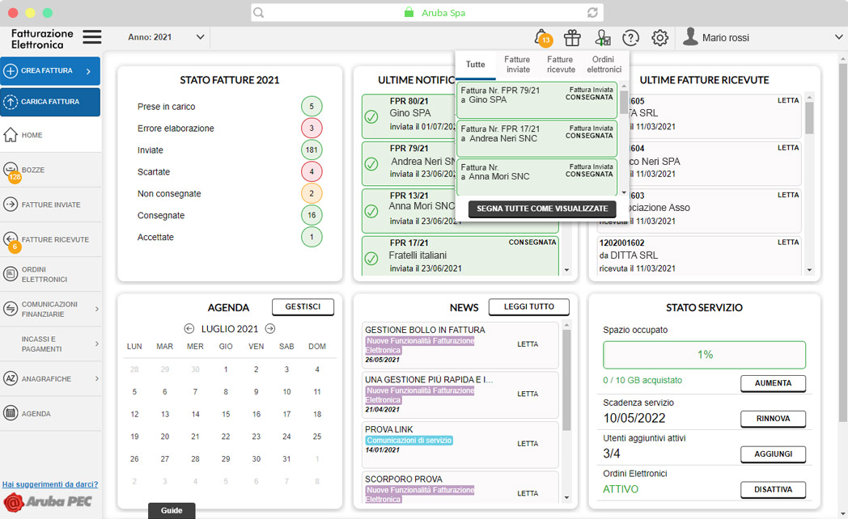Go to previous month in Agenda
This screenshot has height=519, width=848.
point(189,328)
